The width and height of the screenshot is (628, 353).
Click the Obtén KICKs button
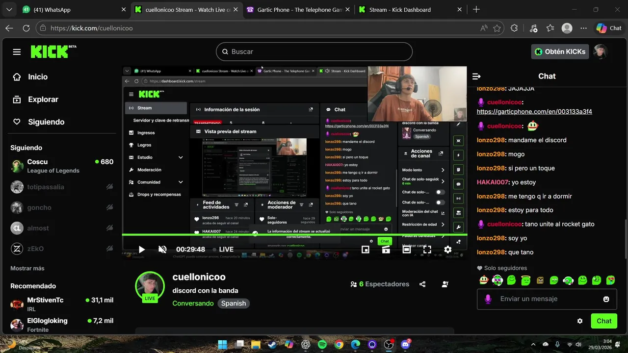(560, 51)
